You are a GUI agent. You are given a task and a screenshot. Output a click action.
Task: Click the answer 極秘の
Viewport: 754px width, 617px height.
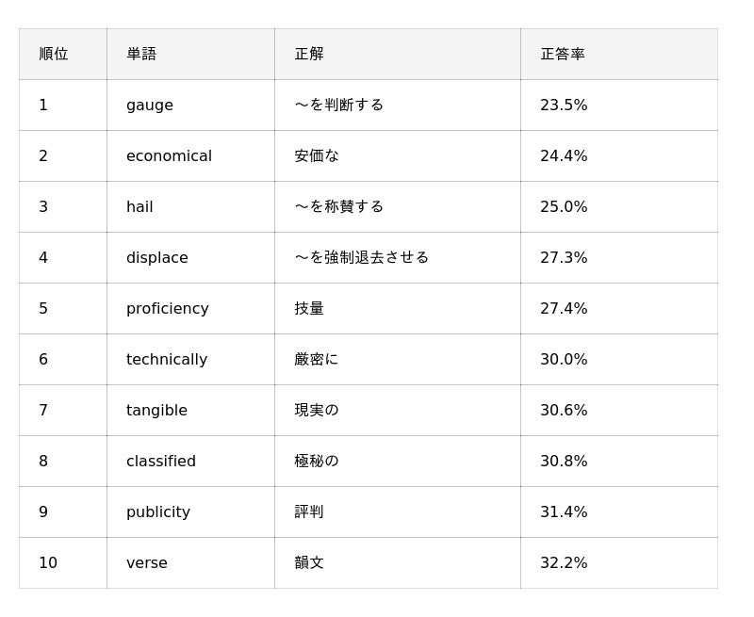317,462
